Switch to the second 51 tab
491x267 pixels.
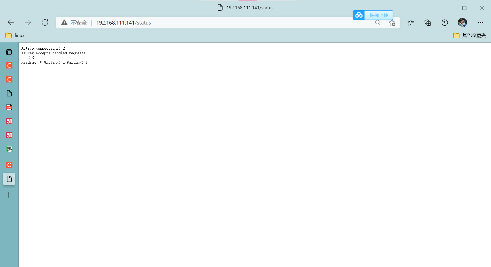[9, 135]
